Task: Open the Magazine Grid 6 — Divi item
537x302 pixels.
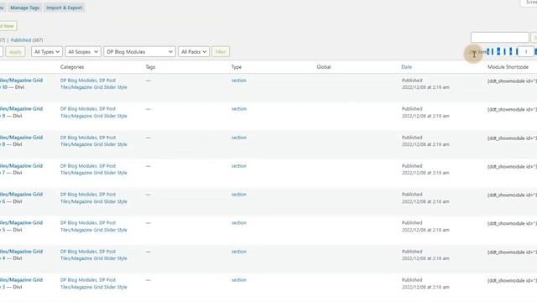Action: 20,198
